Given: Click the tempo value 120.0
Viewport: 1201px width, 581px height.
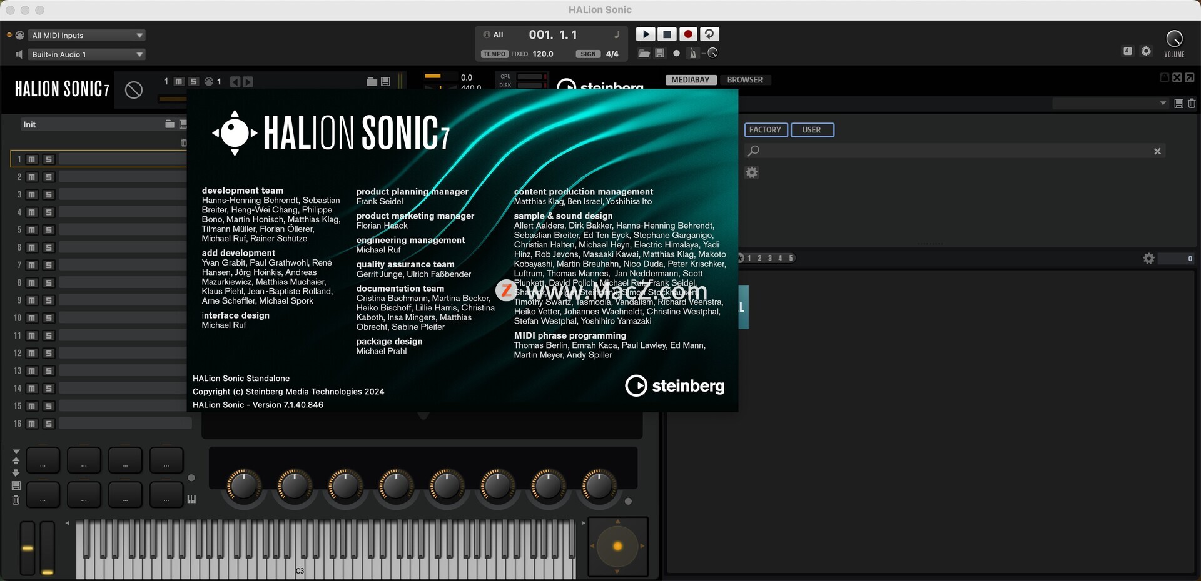Looking at the screenshot, I should [543, 54].
